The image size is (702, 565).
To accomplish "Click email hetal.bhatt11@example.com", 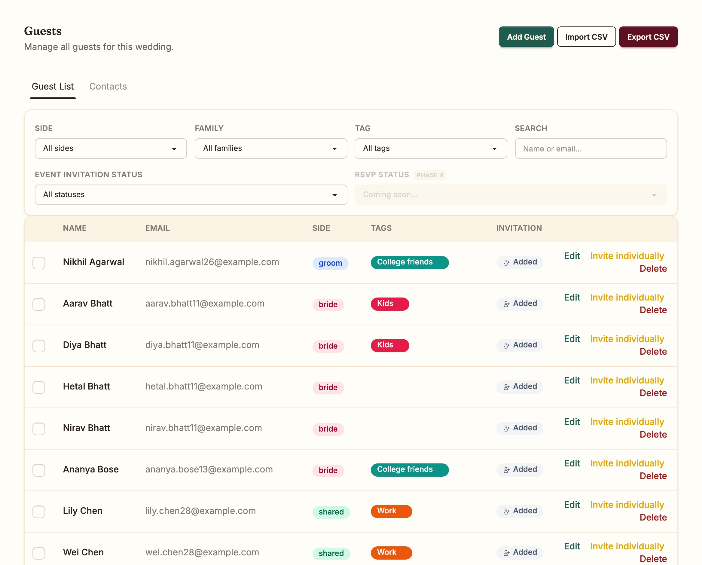I will (203, 386).
